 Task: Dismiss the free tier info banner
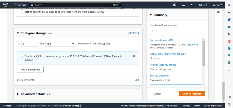click(134, 56)
